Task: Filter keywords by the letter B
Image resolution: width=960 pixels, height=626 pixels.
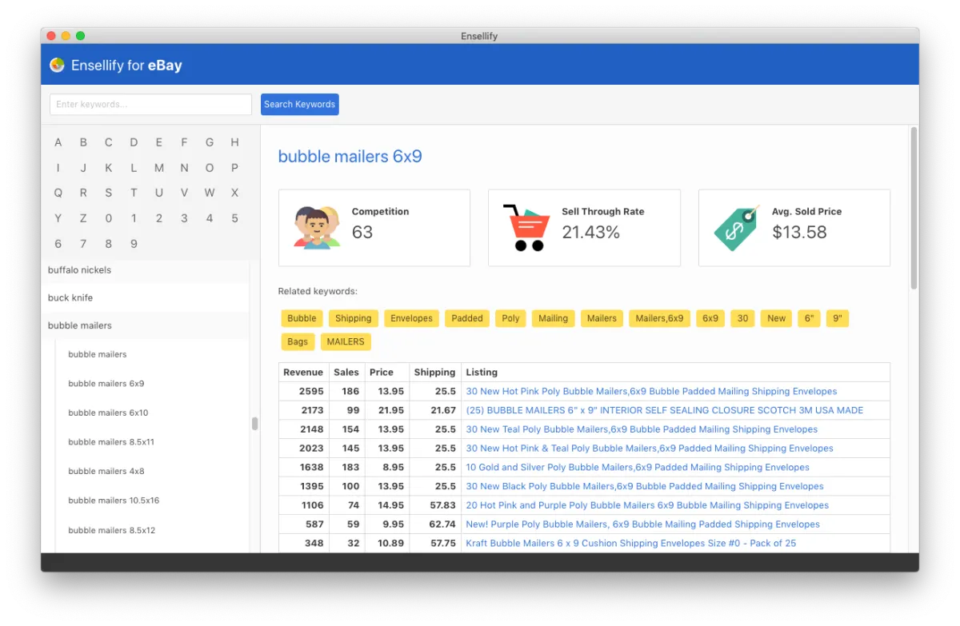Action: point(83,142)
